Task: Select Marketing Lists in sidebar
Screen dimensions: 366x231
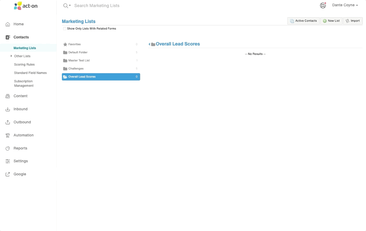Action: tap(25, 48)
